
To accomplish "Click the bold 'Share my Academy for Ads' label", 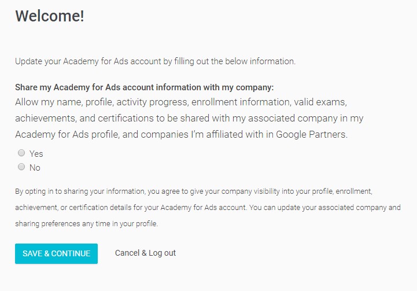I will click(x=144, y=87).
